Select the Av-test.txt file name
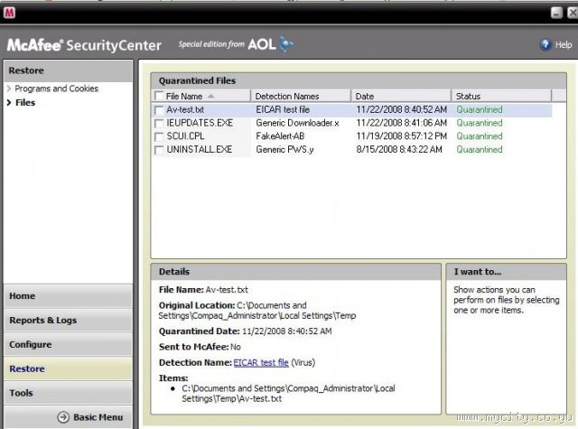Screen dimensions: 578x429 [x=185, y=110]
